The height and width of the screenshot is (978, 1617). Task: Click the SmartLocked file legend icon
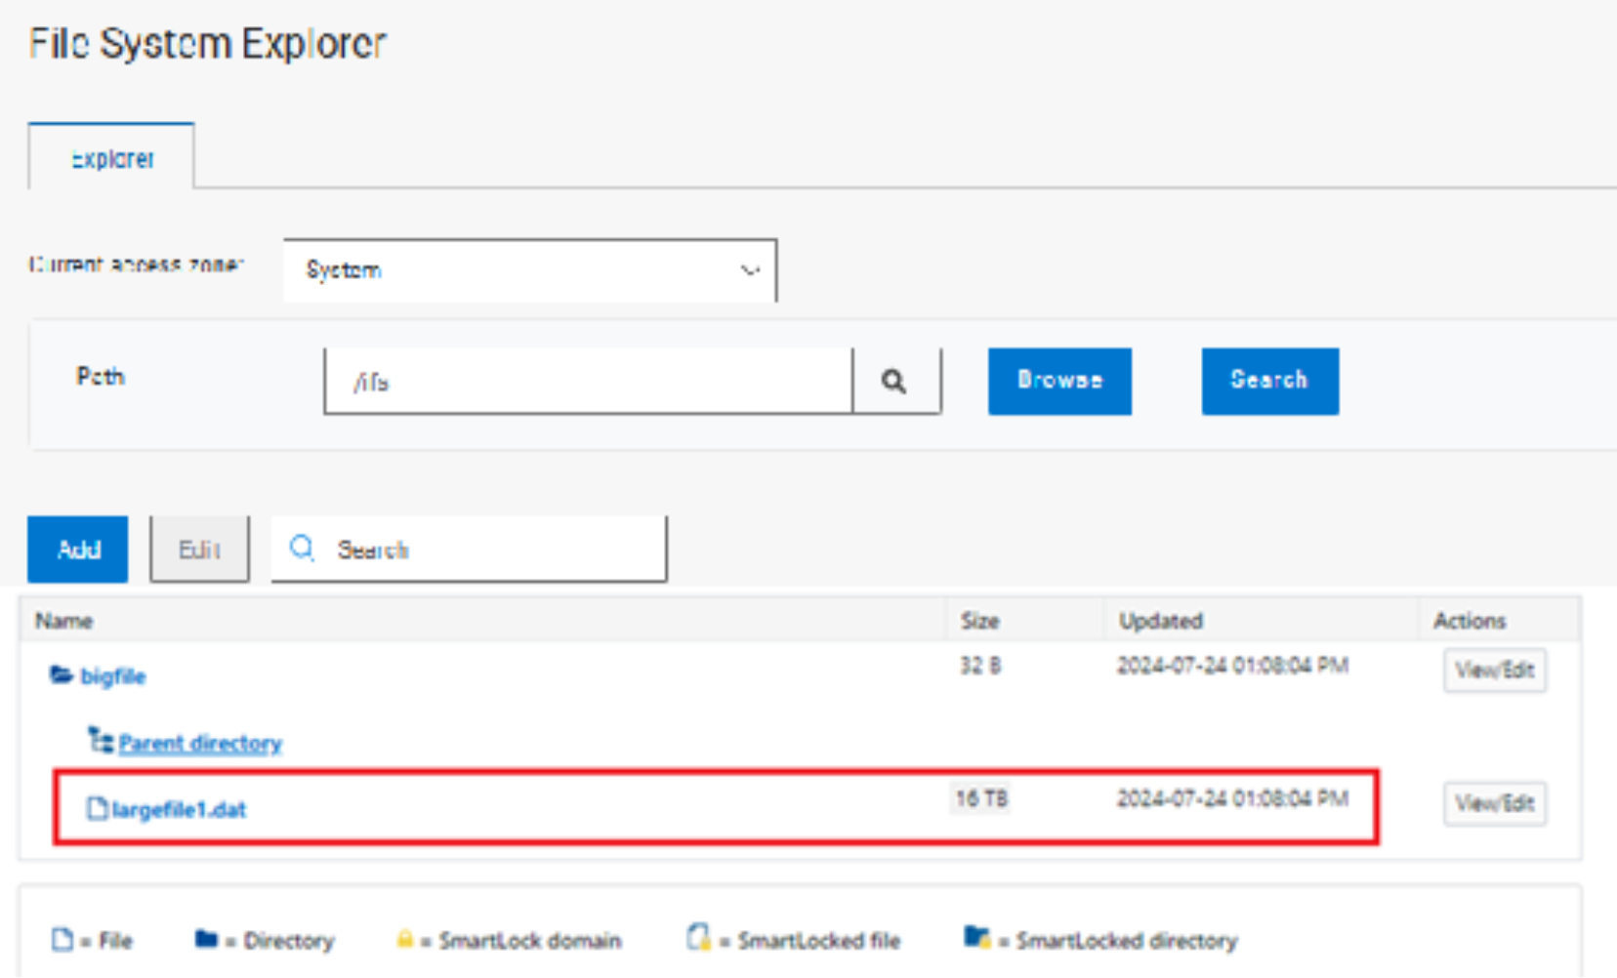point(699,938)
